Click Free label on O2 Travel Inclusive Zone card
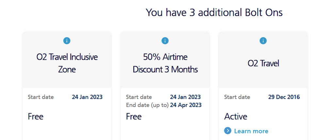Viewport: 326px width, 140px height. (36, 117)
